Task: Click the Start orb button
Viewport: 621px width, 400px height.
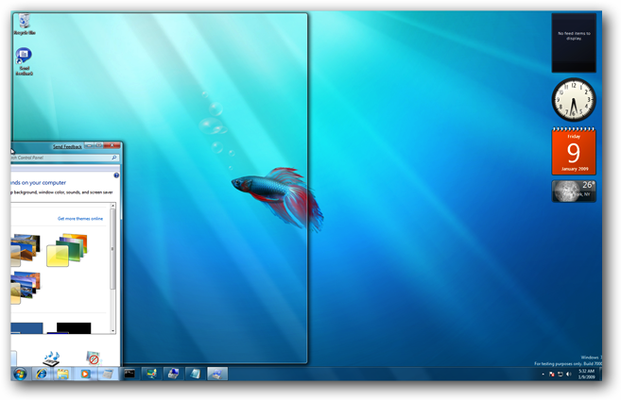Action: pyautogui.click(x=20, y=374)
